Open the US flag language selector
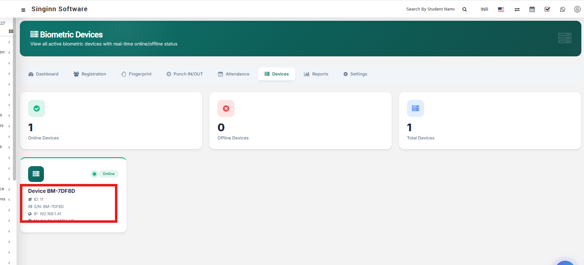 501,9
